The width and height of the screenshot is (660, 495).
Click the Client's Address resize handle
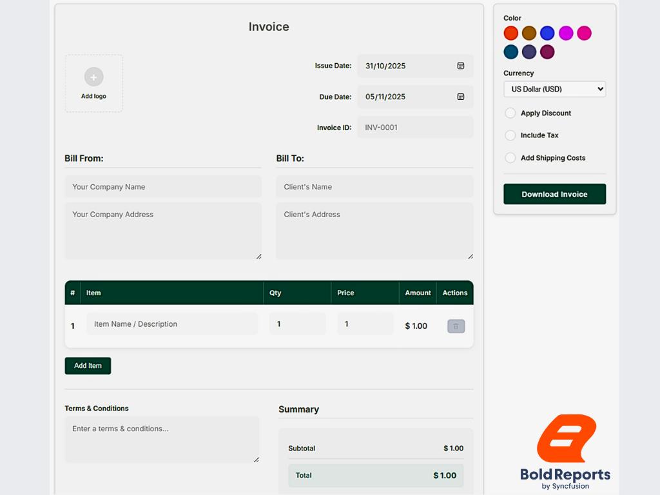470,257
